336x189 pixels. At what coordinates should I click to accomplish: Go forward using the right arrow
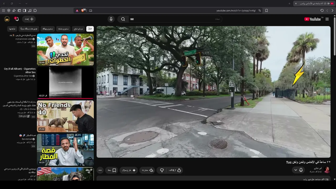(333, 10)
